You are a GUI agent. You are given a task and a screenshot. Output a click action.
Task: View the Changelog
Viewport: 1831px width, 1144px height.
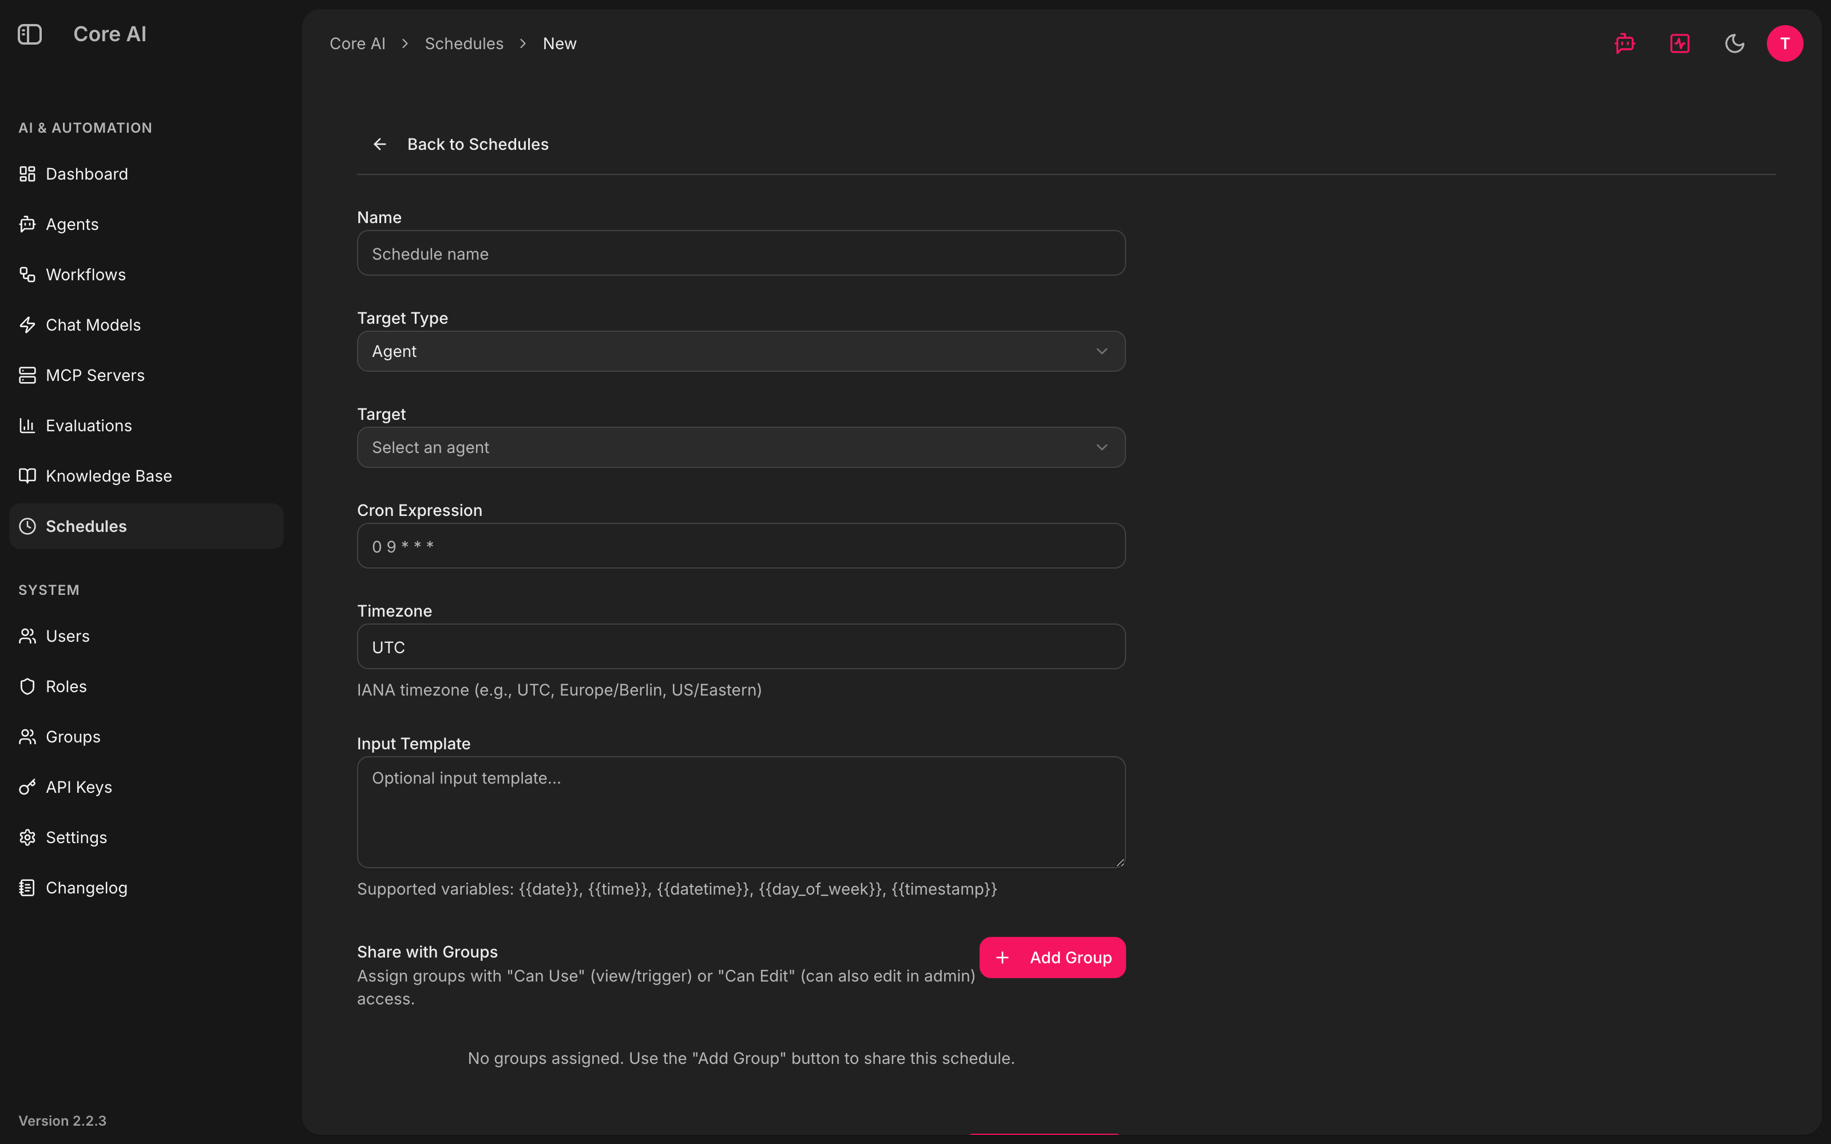click(146, 888)
